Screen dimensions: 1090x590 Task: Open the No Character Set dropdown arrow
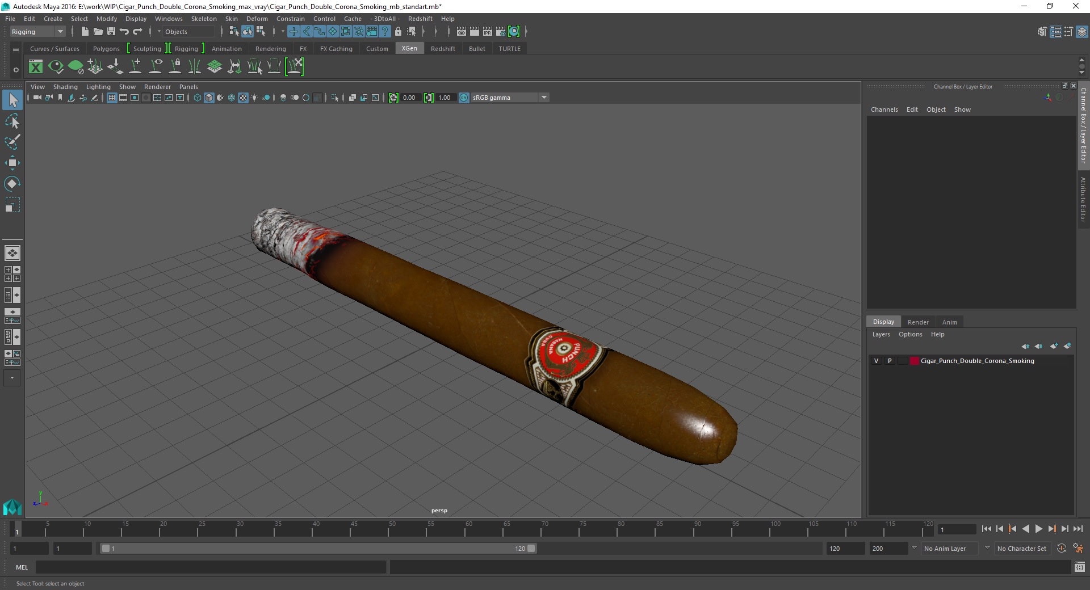tap(987, 548)
